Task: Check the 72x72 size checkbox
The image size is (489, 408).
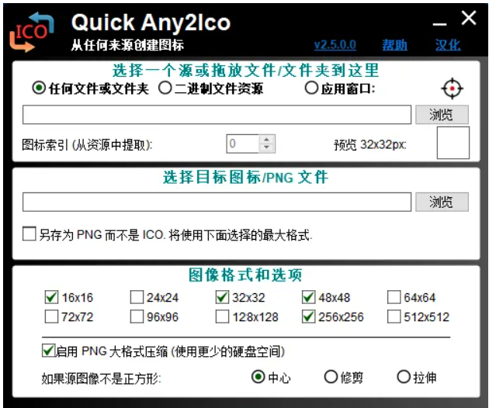Action: click(51, 316)
